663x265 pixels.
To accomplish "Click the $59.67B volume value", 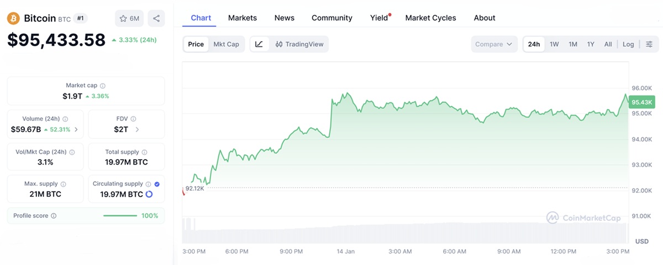I will tap(26, 129).
